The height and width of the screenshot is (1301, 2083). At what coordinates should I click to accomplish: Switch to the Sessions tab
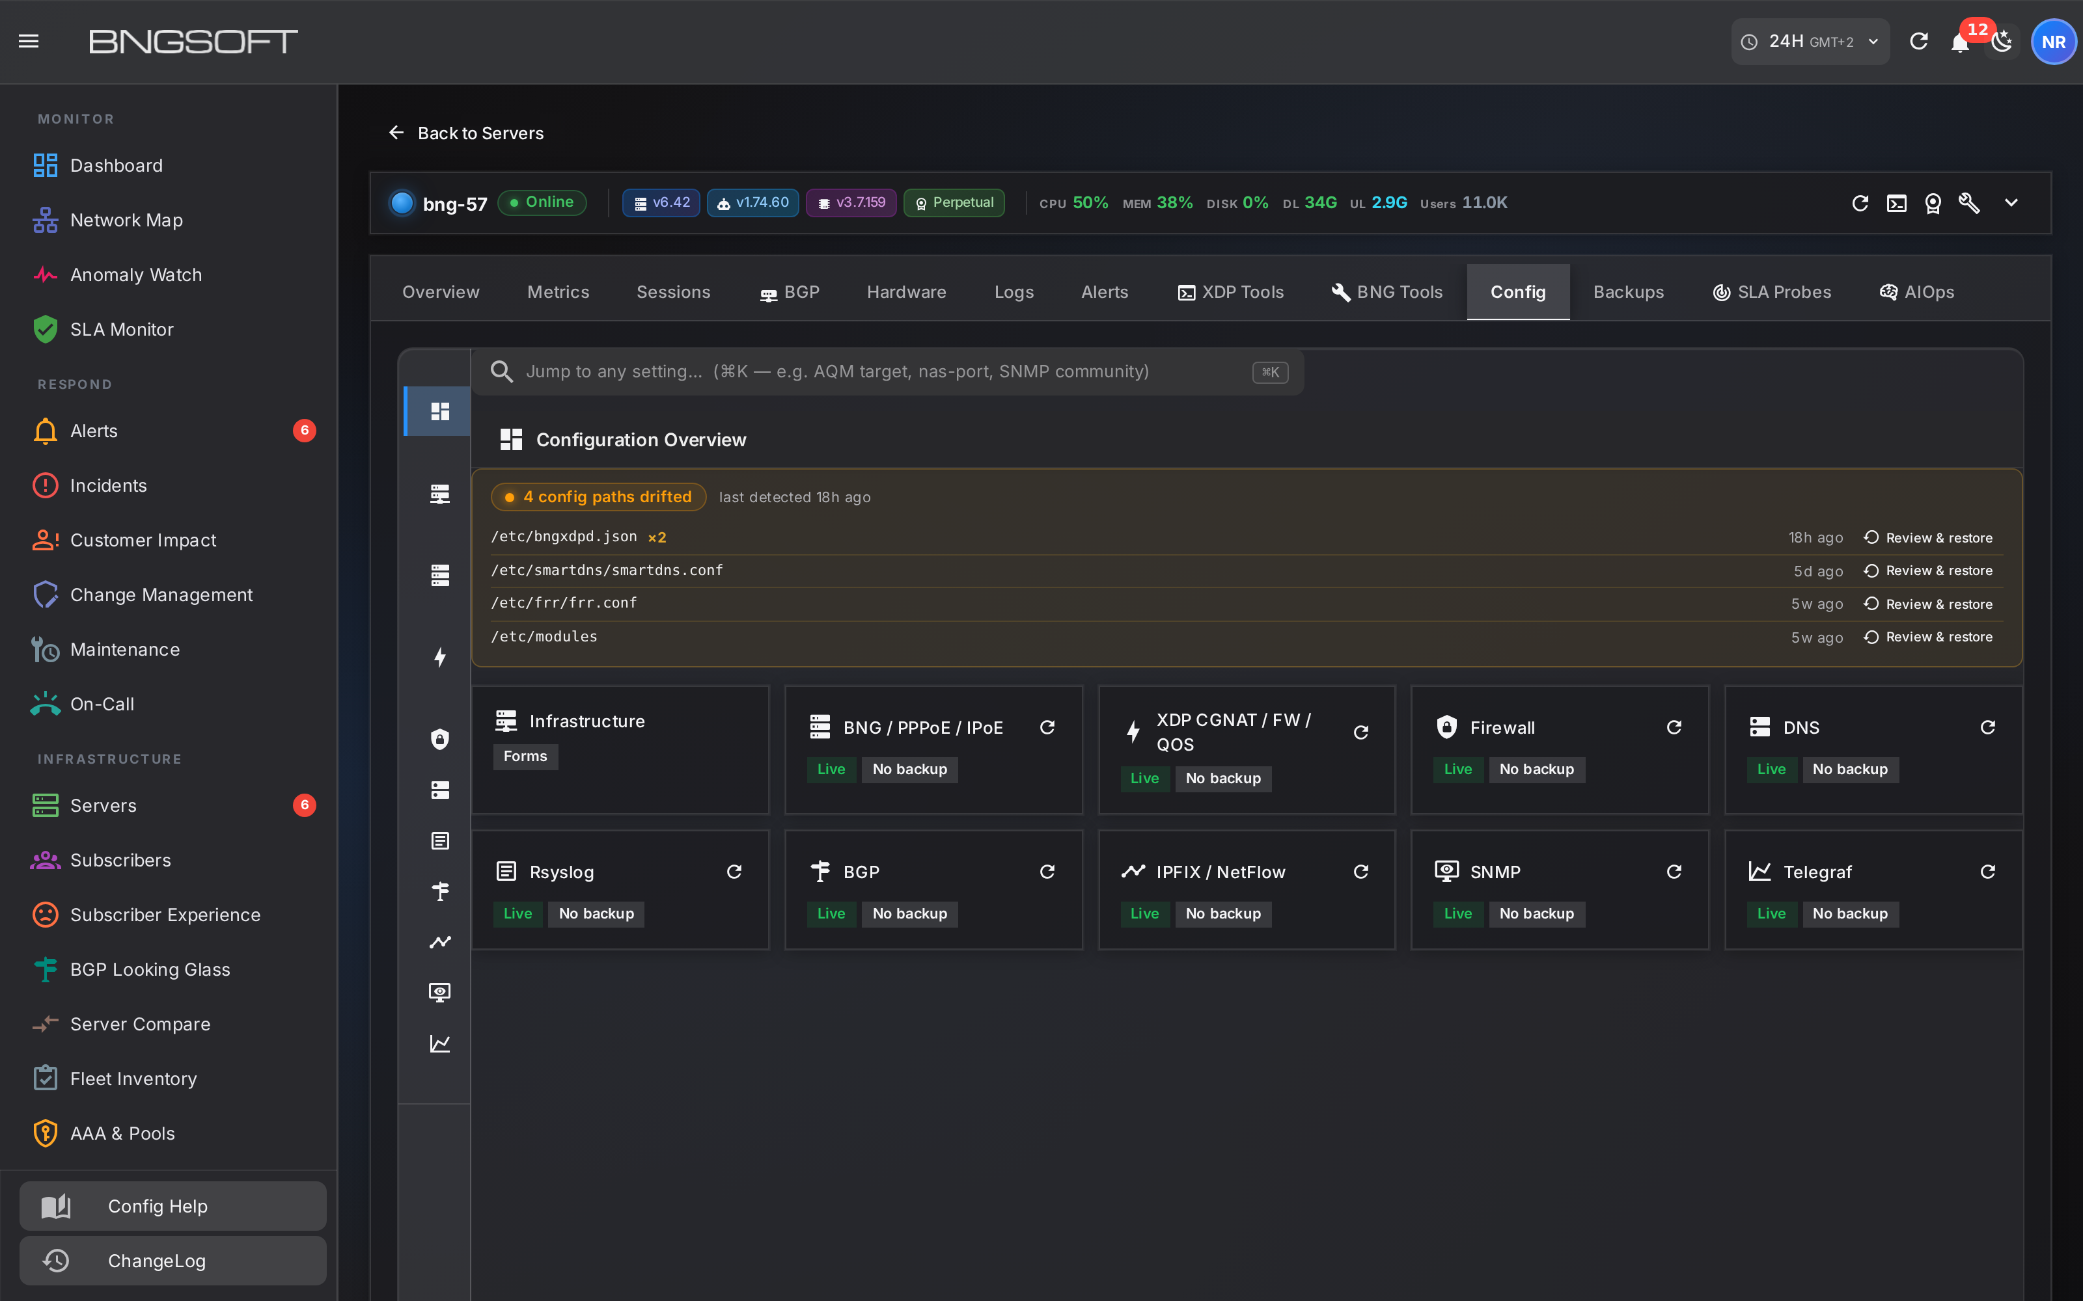[x=673, y=293]
